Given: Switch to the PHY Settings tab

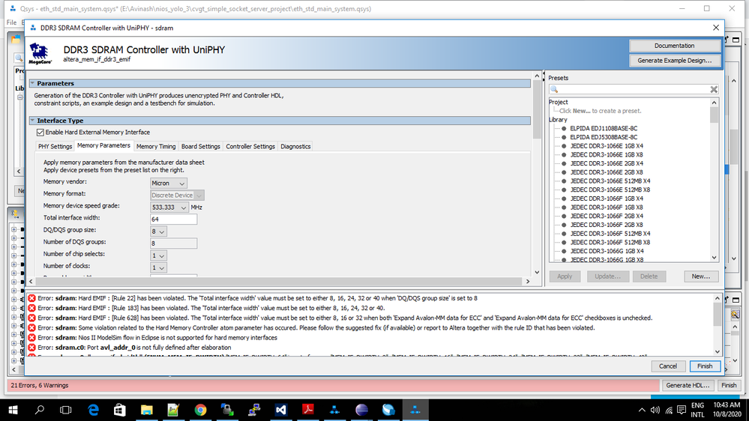Looking at the screenshot, I should 55,147.
